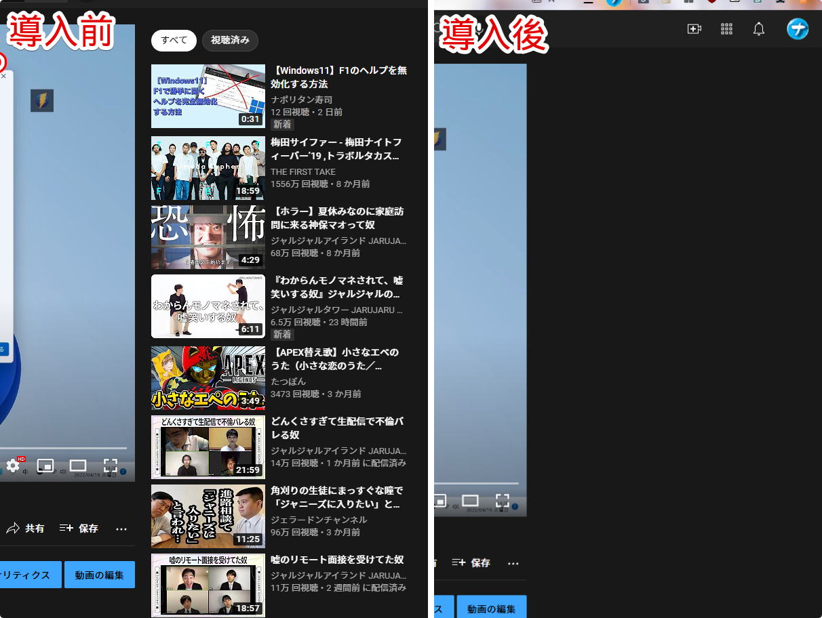
Task: Click channel name THE FIRST TAKE
Action: (x=303, y=171)
